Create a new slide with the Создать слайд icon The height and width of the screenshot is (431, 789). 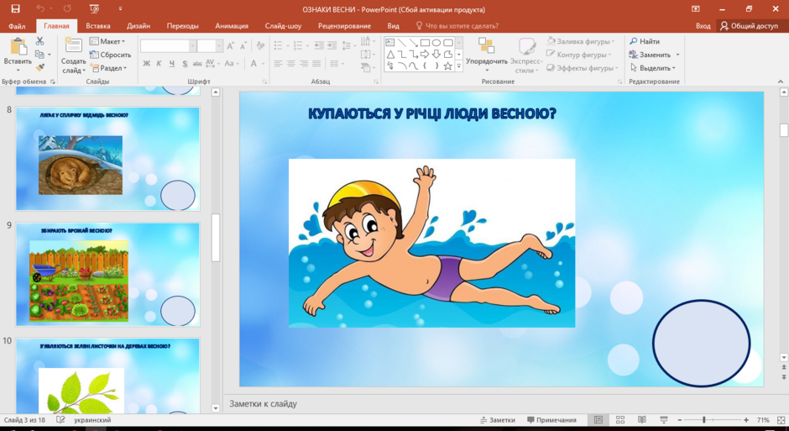74,45
